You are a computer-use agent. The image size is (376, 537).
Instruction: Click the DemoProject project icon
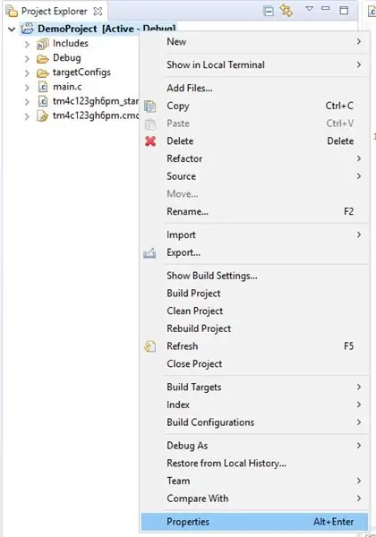point(27,29)
